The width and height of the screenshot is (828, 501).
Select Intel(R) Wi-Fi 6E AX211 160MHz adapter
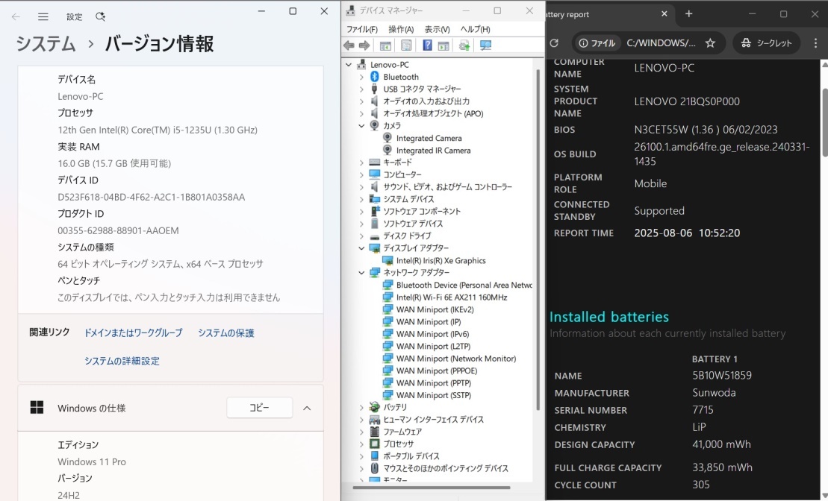click(x=452, y=297)
